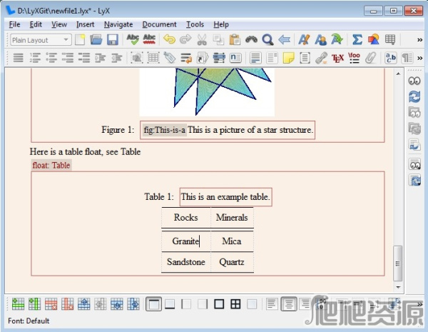Toggle the table top border line

[x=153, y=304]
